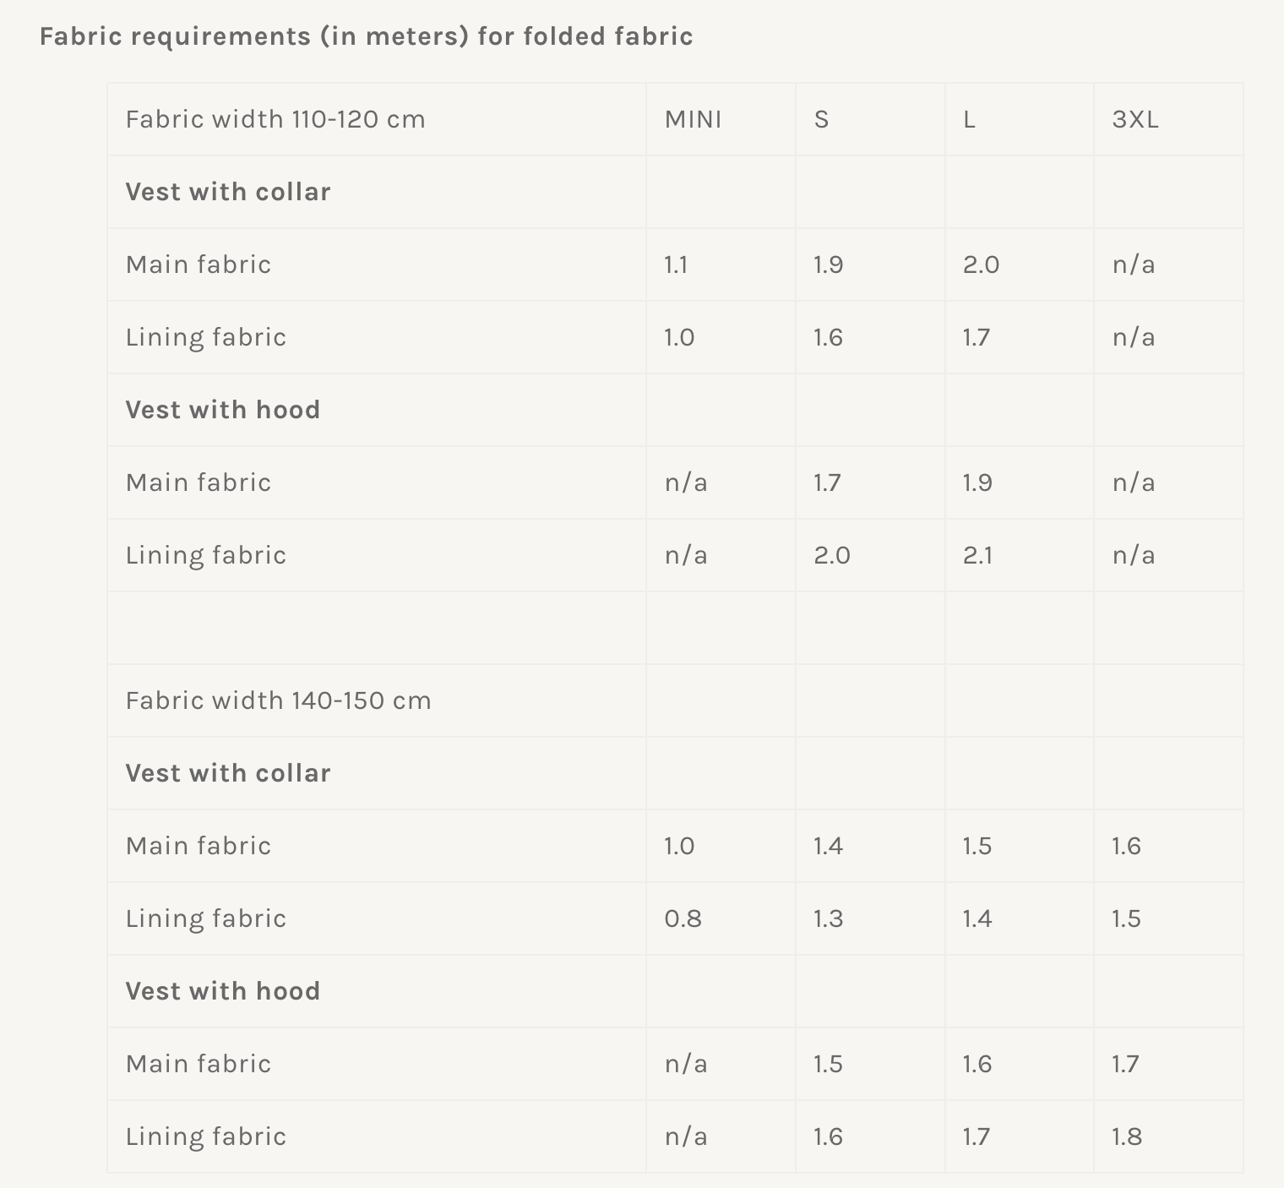
Task: Click the 2.0 value in the L column
Action: pyautogui.click(x=981, y=264)
